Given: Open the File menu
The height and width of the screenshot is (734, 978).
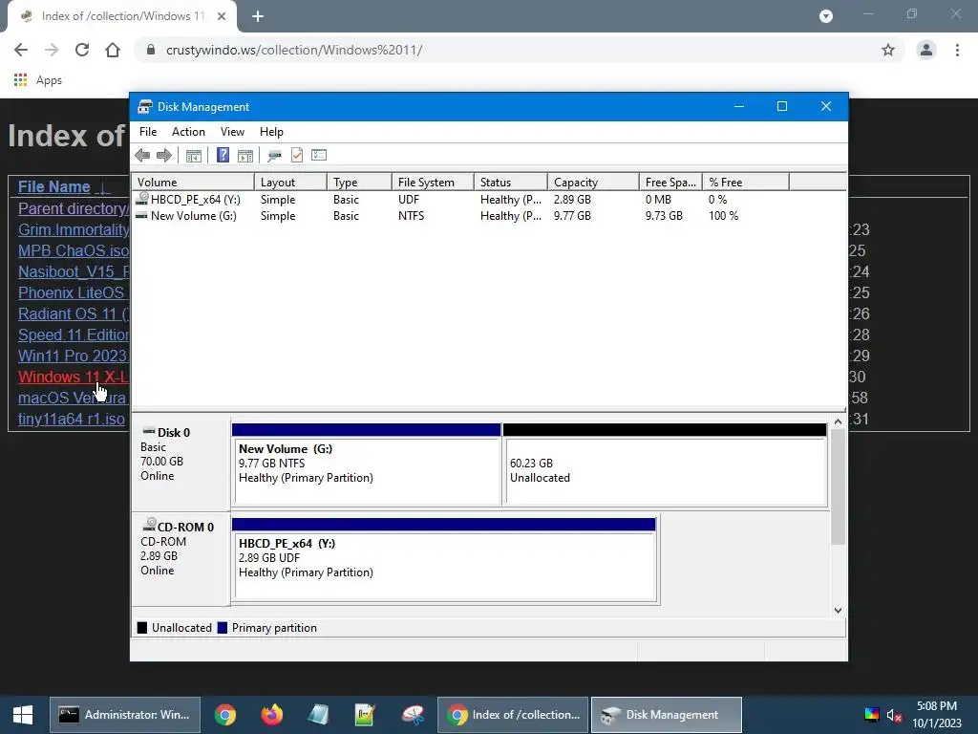Looking at the screenshot, I should pos(148,132).
